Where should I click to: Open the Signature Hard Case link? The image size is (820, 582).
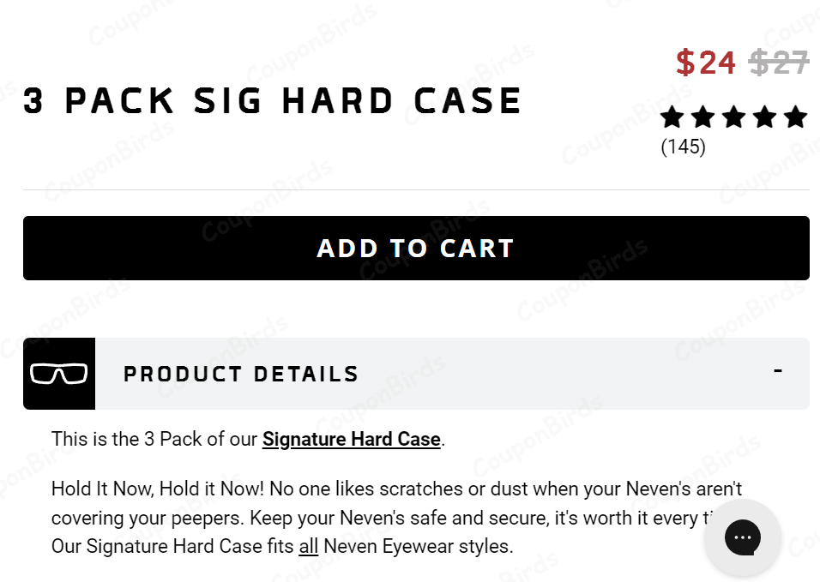pos(350,438)
